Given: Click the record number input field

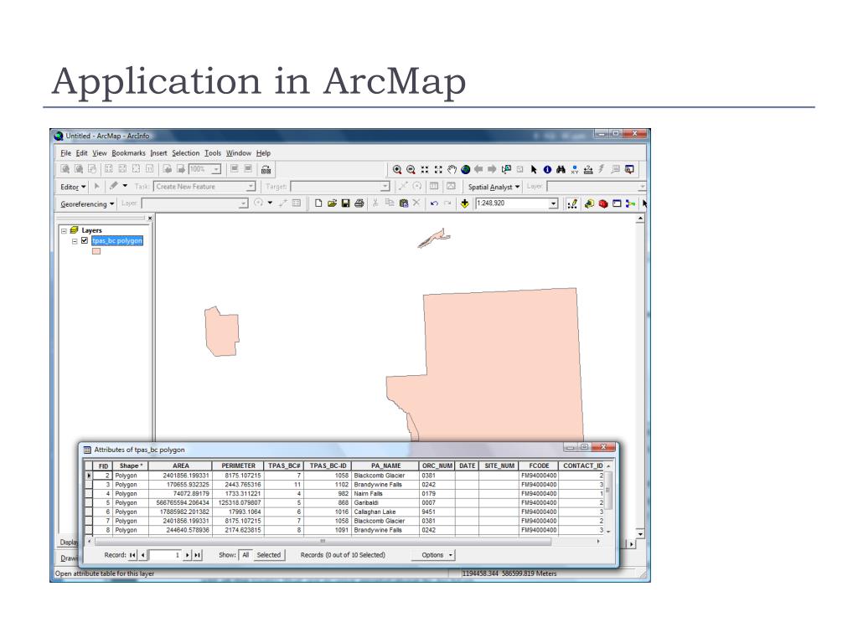Looking at the screenshot, I should coord(165,555).
